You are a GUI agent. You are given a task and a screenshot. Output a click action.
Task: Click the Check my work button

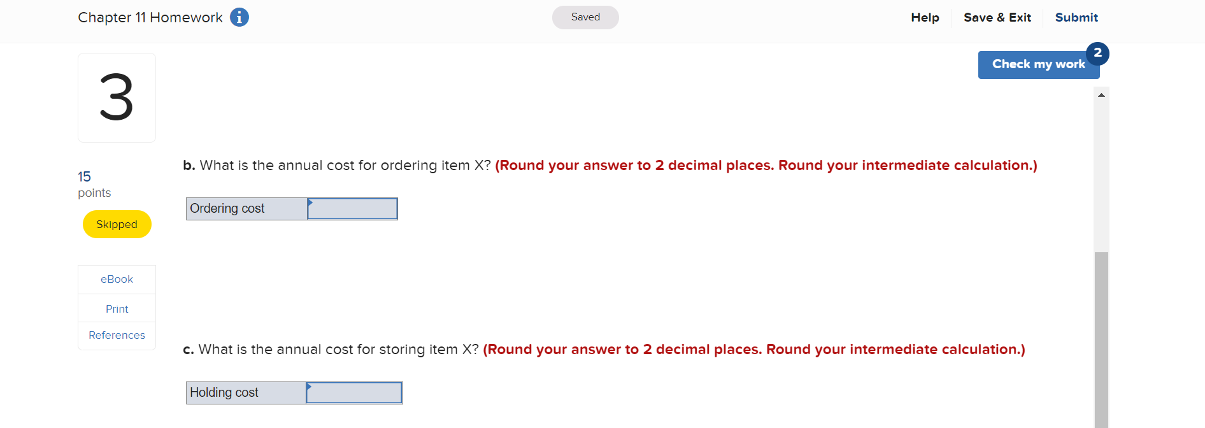(x=1038, y=64)
